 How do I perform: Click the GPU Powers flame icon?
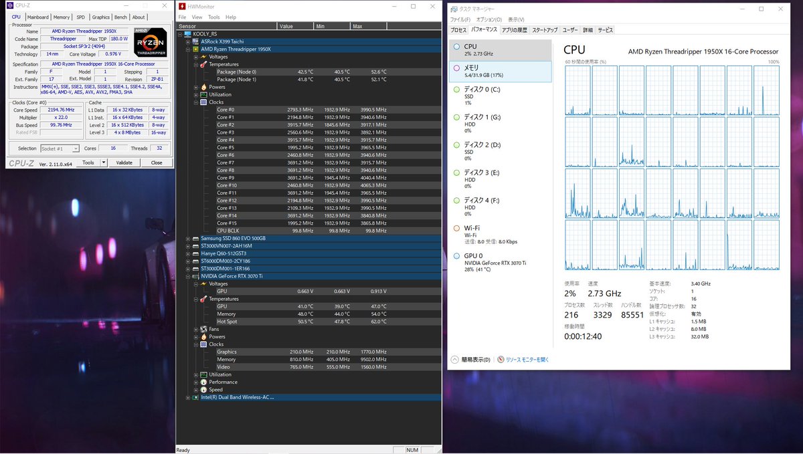tap(204, 336)
